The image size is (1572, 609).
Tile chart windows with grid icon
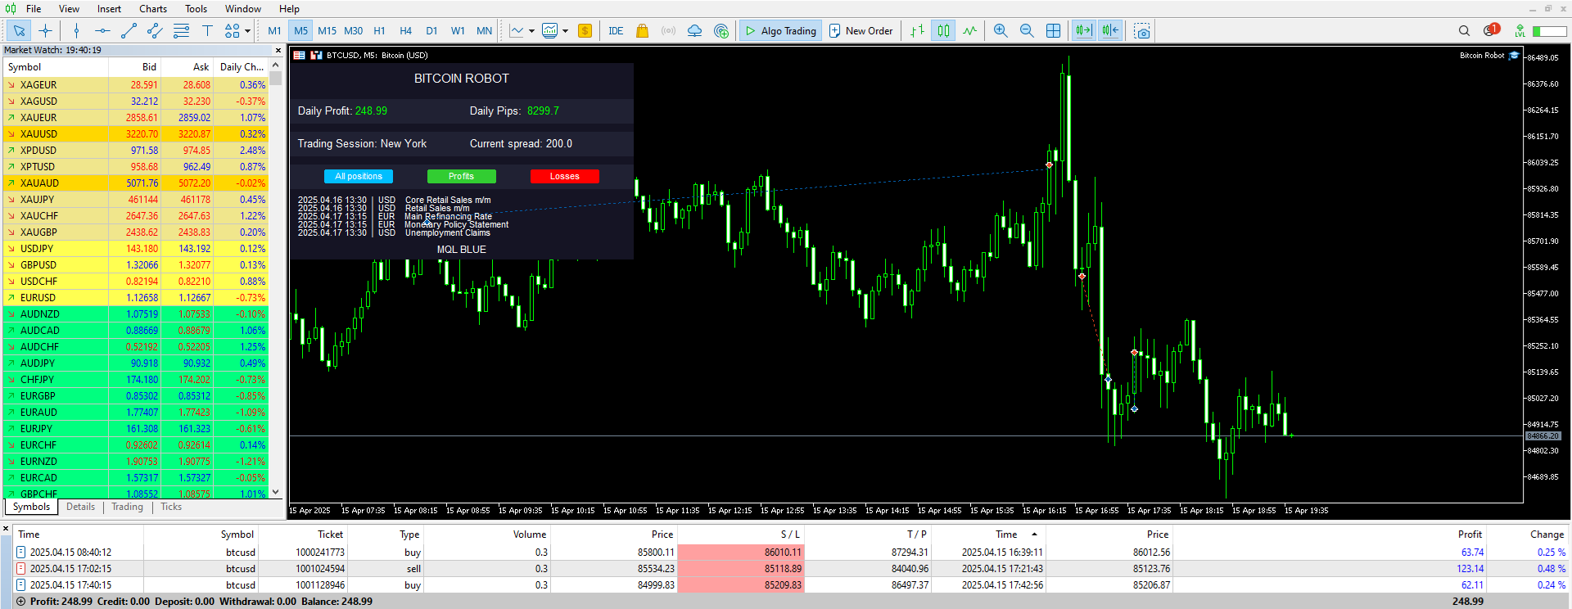pos(1053,31)
